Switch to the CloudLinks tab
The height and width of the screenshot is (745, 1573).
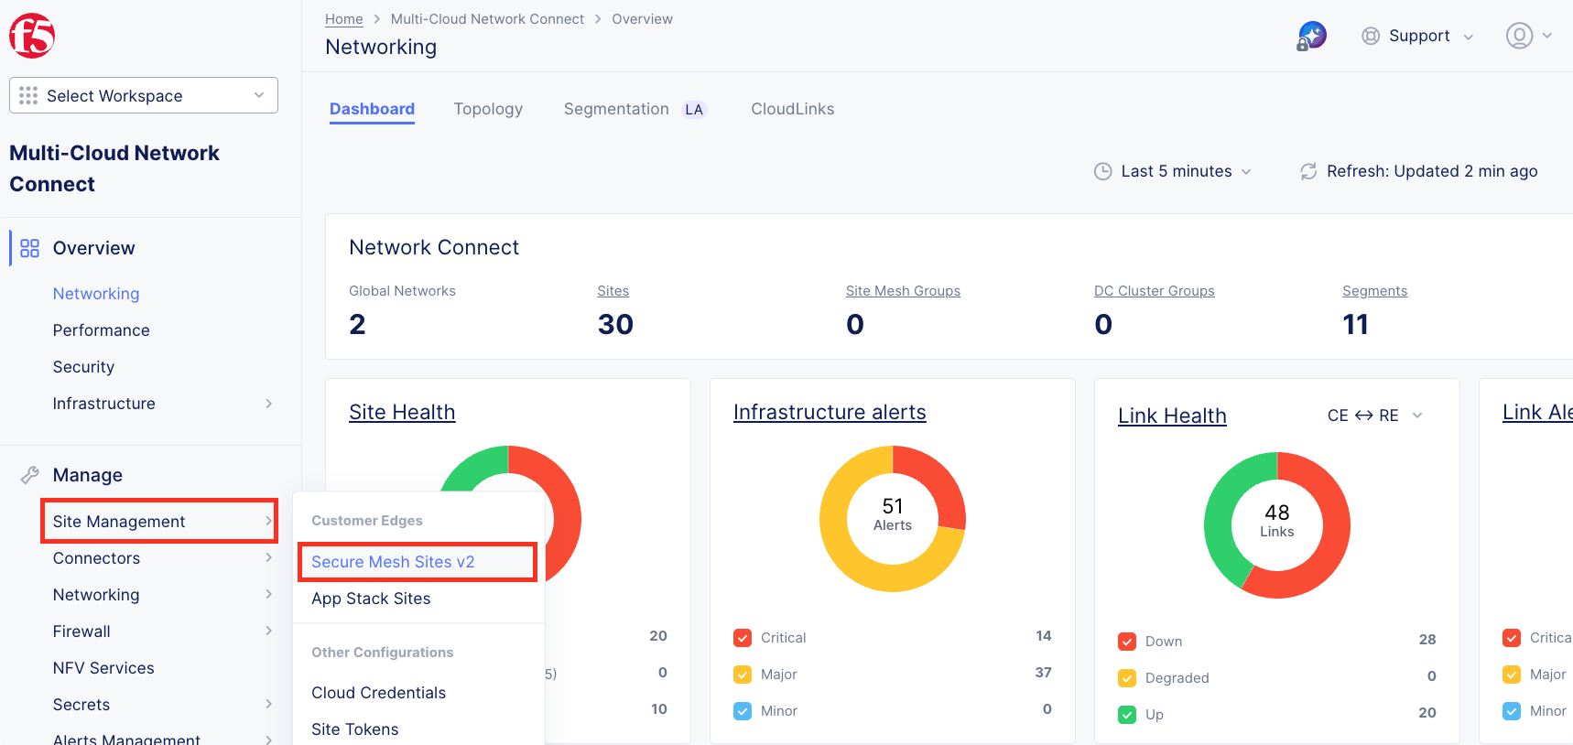tap(793, 109)
